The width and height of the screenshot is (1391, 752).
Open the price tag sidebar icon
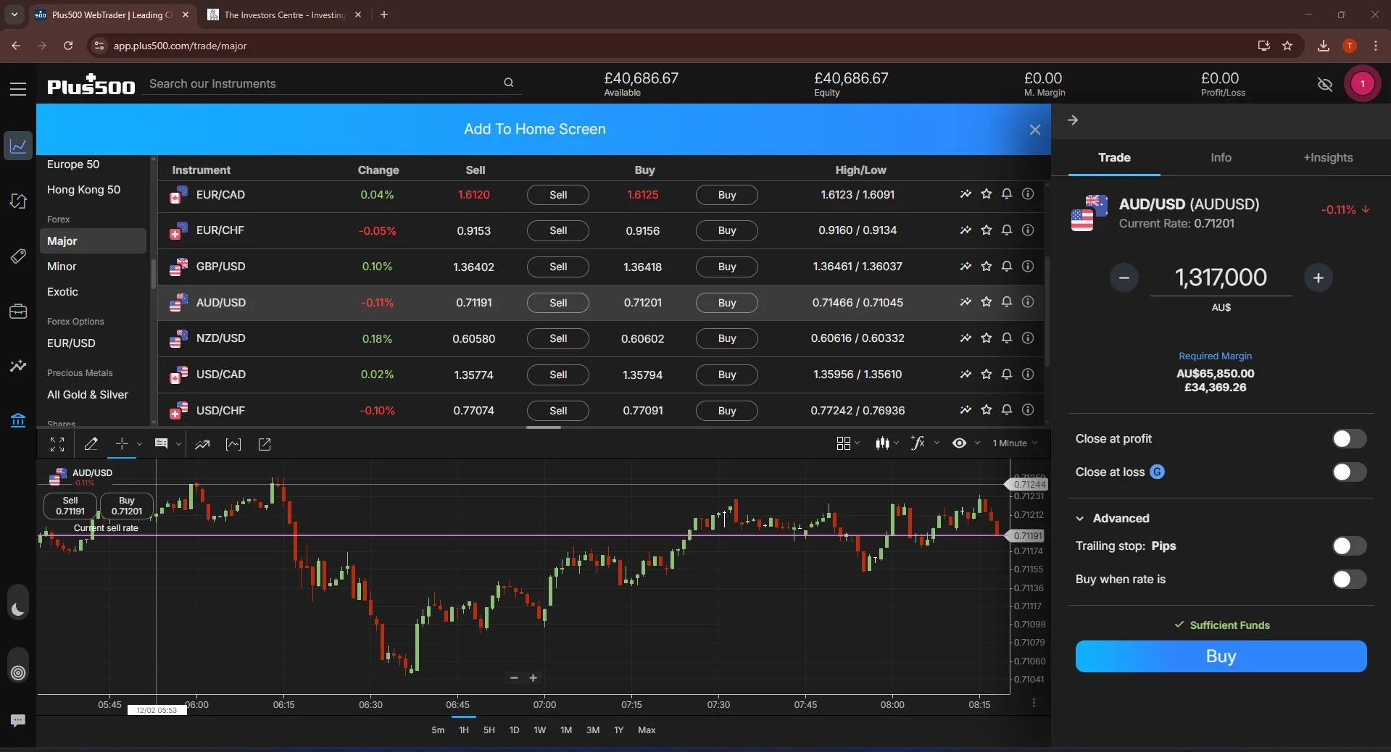pos(18,256)
